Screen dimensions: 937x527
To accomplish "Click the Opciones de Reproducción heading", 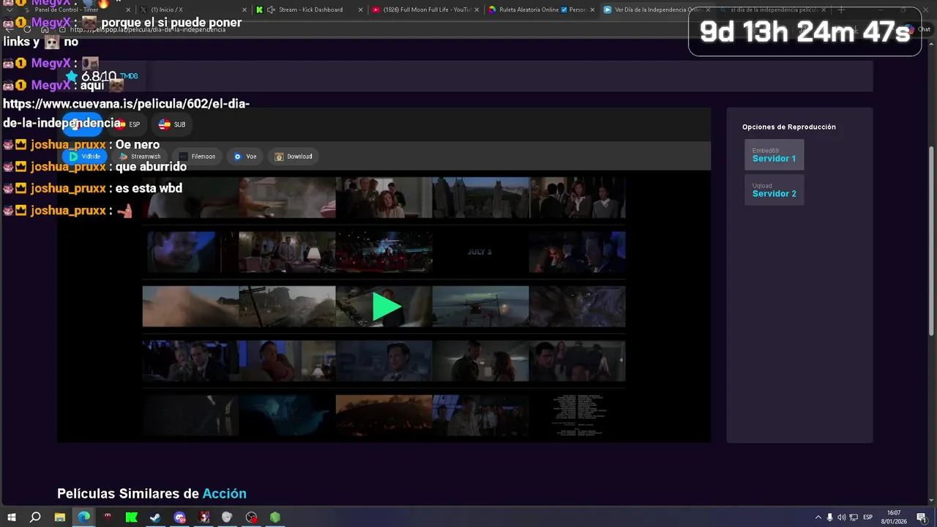I will point(789,127).
